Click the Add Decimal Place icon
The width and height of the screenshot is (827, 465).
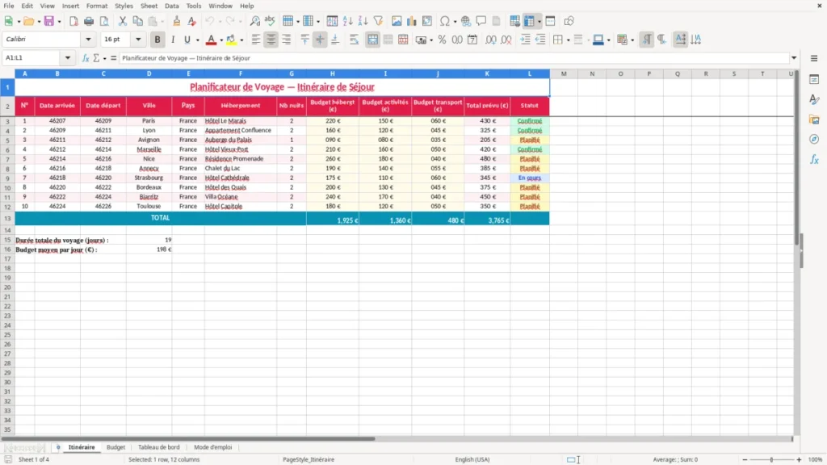click(x=490, y=40)
